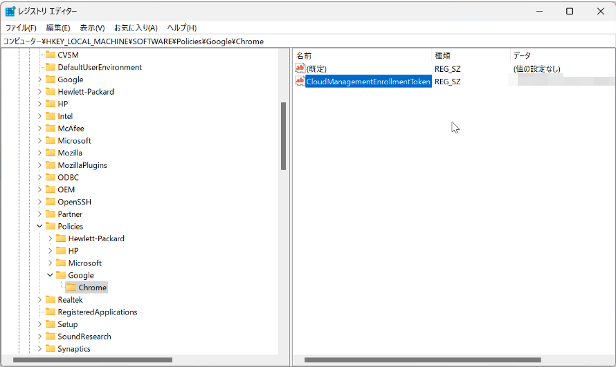Open the 編集(E) menu
The width and height of the screenshot is (616, 367).
click(x=58, y=28)
